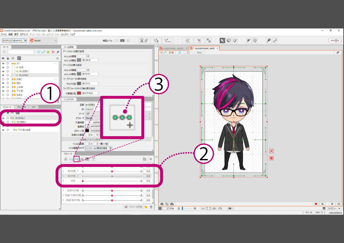Click the zoom-in magnifier icon

(x=195, y=208)
